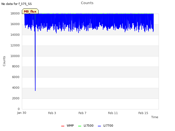Click the 14000 y-axis label
The image size is (175, 131).
[x=15, y=35]
